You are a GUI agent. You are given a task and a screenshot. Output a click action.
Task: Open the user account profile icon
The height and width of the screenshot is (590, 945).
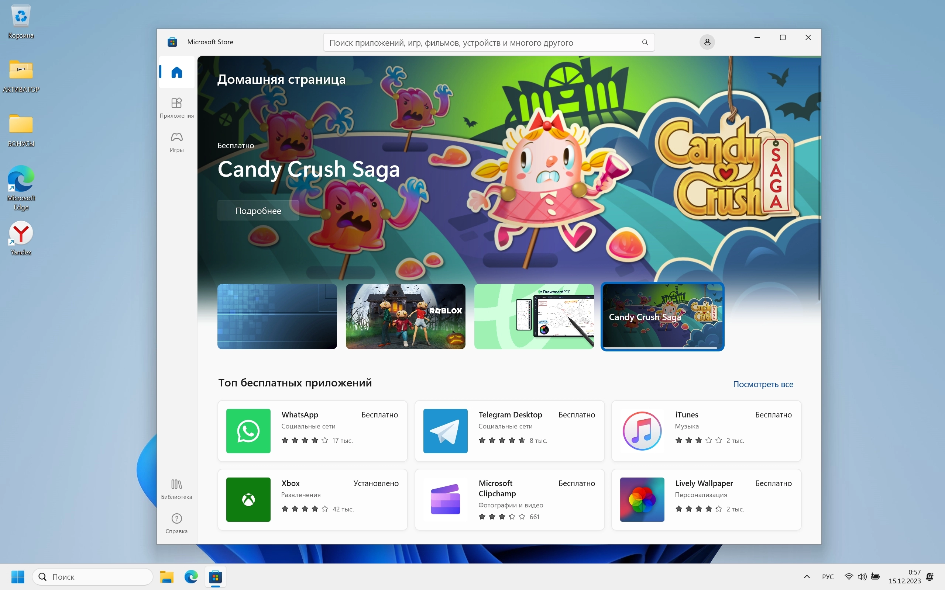click(x=707, y=42)
